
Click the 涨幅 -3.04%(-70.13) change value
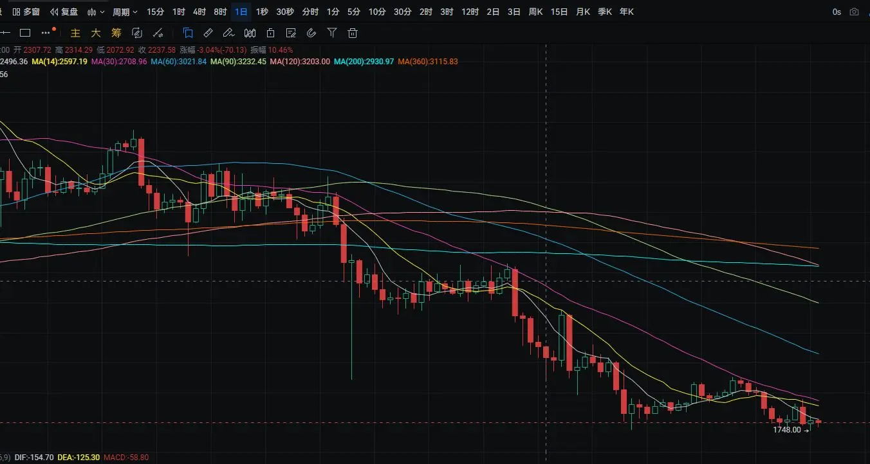click(213, 50)
